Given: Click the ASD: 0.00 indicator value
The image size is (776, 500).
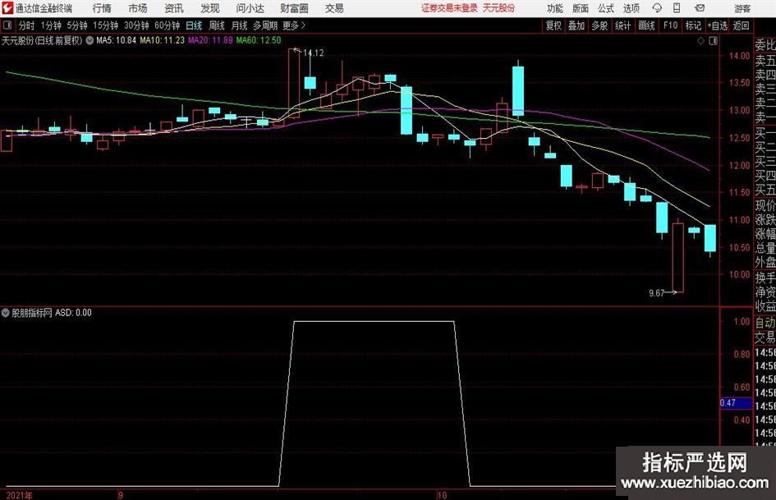Looking at the screenshot, I should pos(73,313).
